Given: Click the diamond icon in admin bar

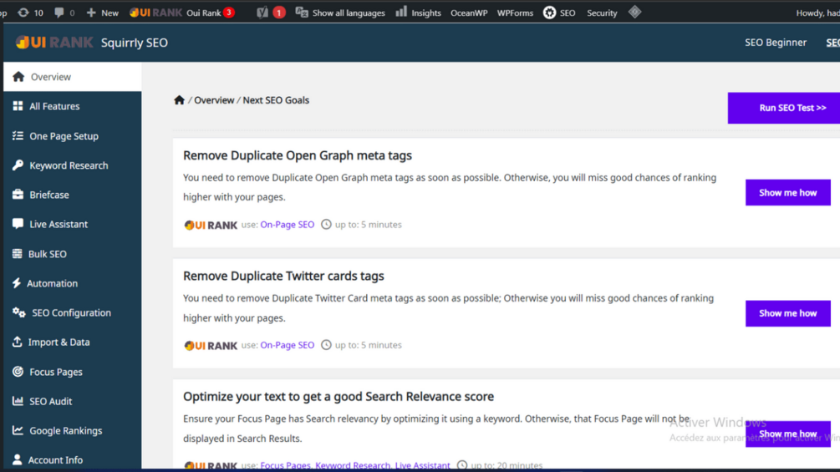Looking at the screenshot, I should [635, 12].
